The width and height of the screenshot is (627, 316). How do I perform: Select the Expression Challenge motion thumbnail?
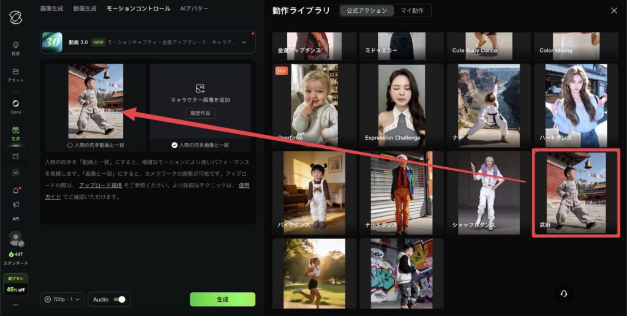tap(401, 105)
